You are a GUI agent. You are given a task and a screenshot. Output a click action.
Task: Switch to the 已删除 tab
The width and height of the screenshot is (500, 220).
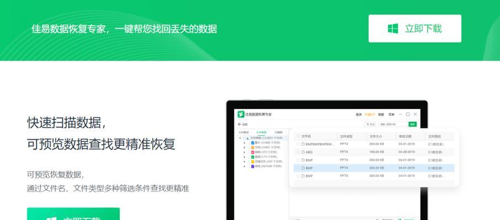[x=278, y=132]
